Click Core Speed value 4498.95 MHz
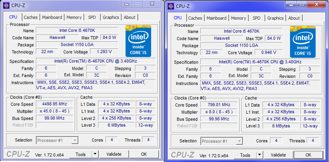The image size is (329, 162). [55, 104]
